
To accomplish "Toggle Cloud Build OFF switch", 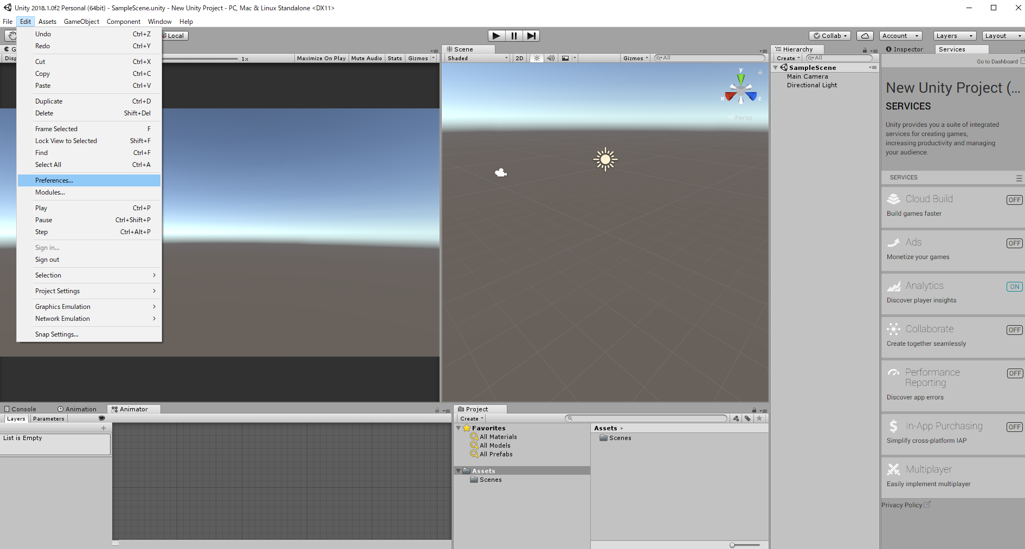I will (x=1015, y=200).
